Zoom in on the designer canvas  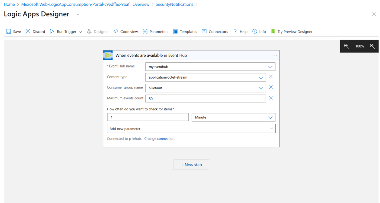coord(346,46)
